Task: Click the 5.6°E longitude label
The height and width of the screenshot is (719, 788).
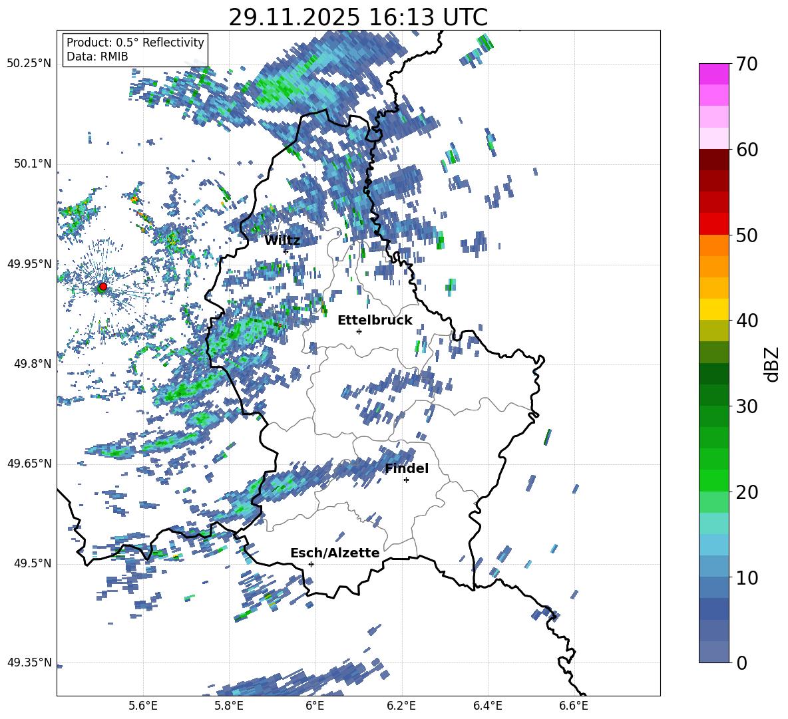Action: [x=143, y=706]
